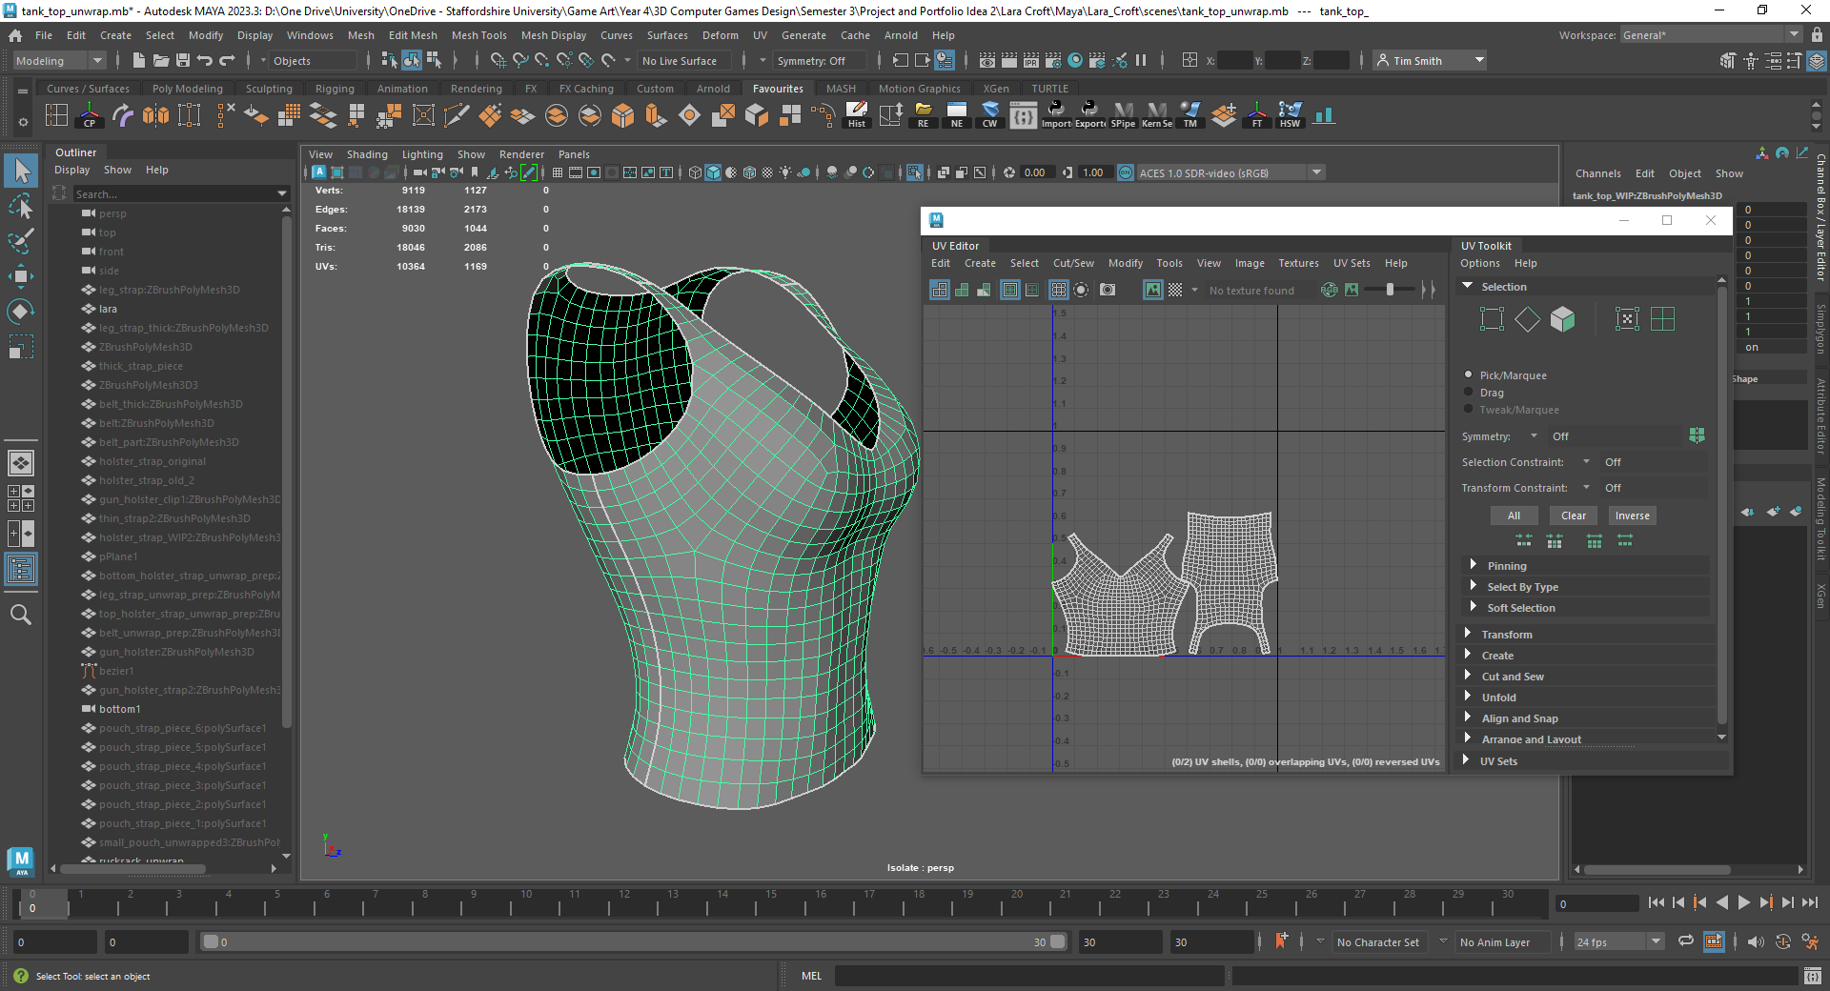The width and height of the screenshot is (1830, 991).
Task: Click play forward in the playback controls
Action: pos(1743,902)
